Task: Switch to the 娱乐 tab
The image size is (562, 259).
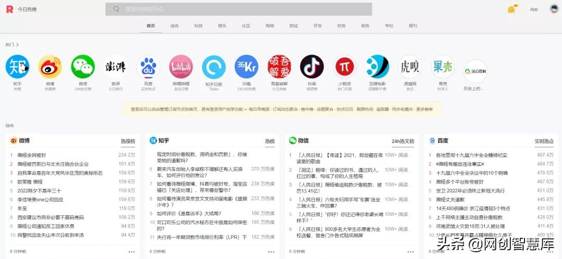Action: (x=222, y=26)
